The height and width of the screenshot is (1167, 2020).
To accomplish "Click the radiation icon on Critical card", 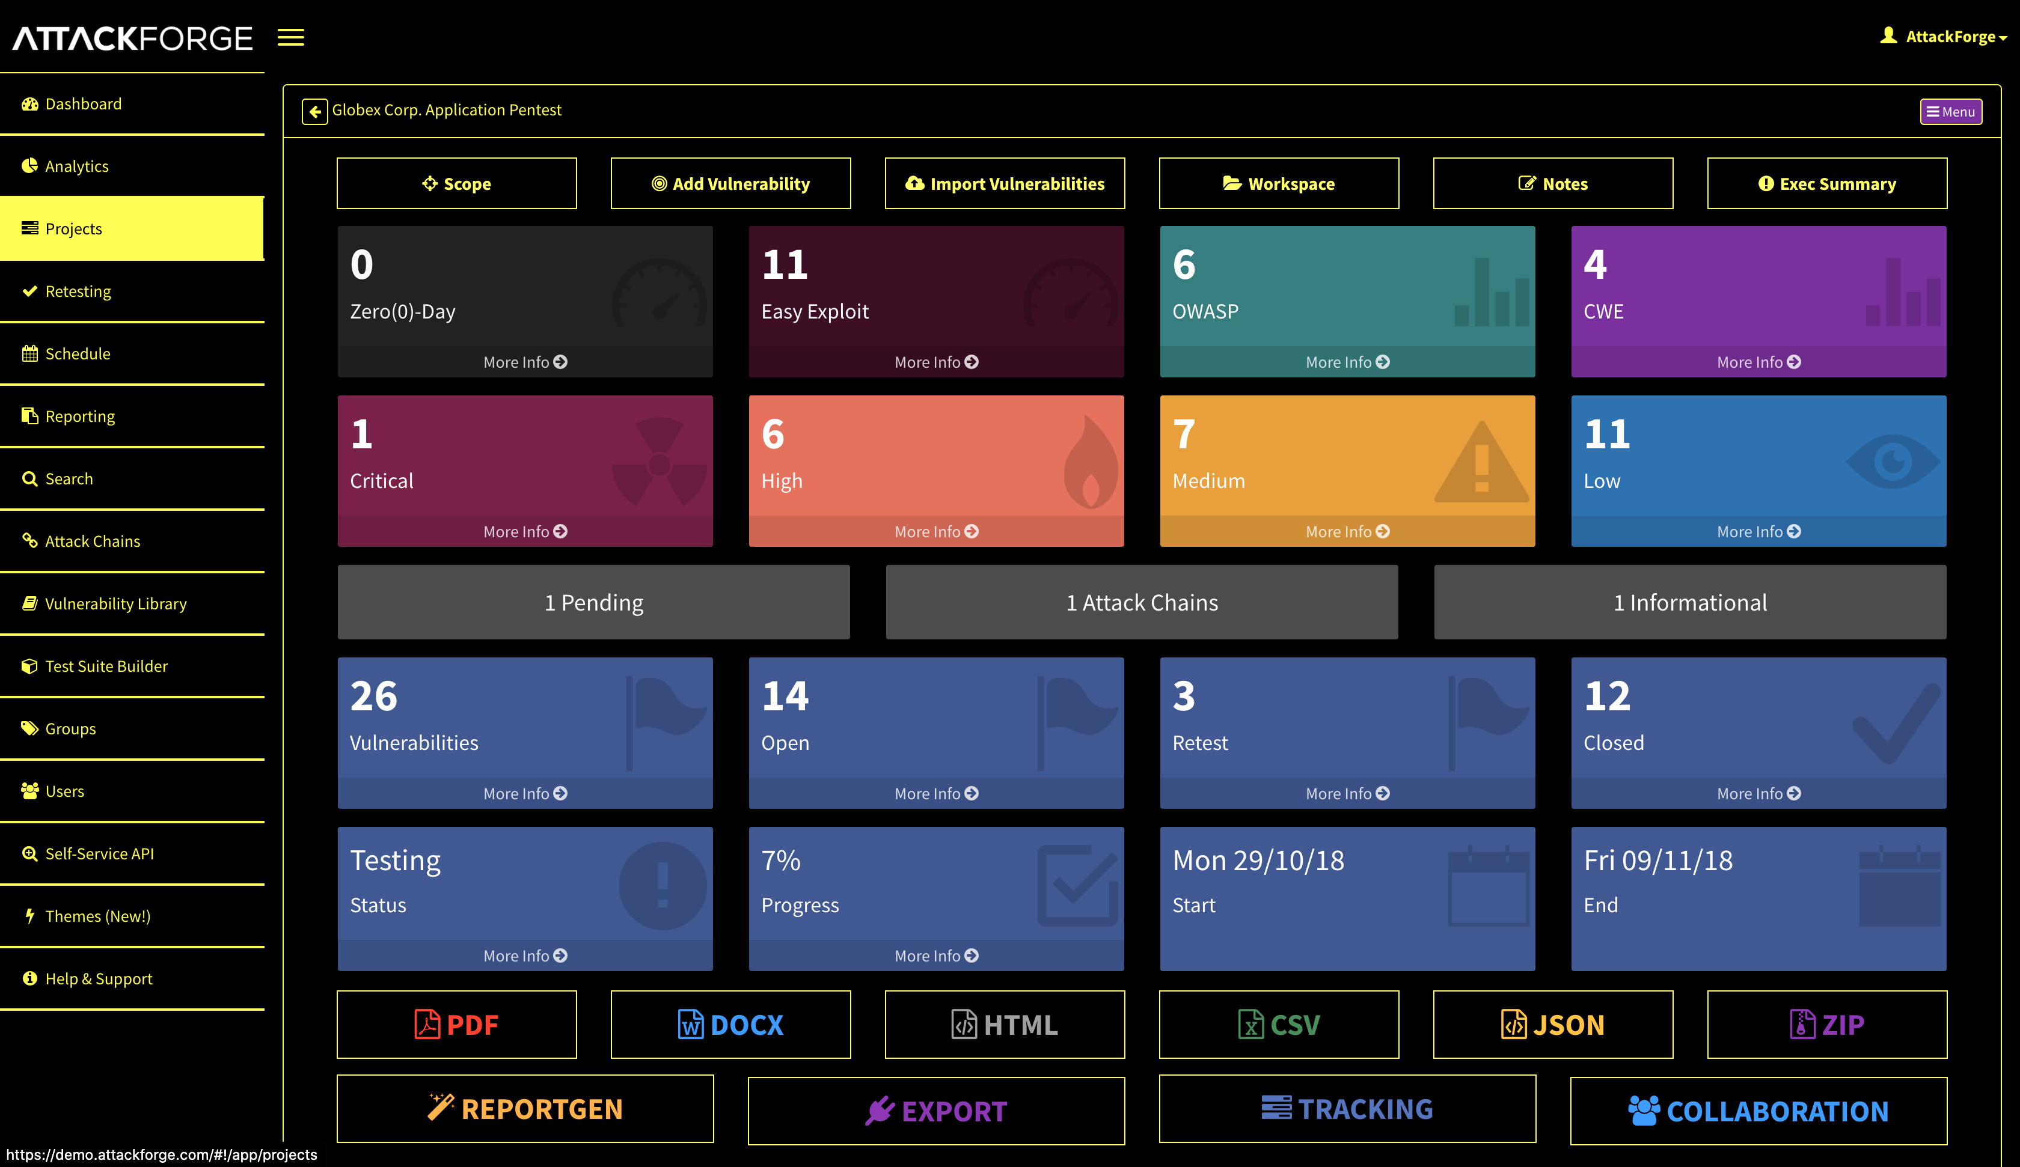I will [659, 463].
